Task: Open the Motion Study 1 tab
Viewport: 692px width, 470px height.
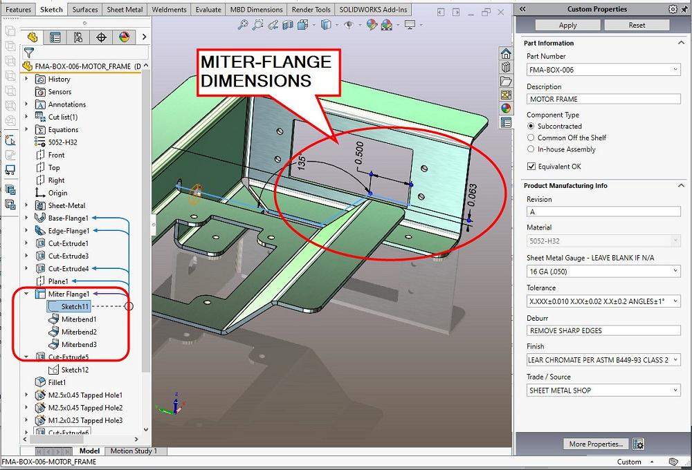Action: 135,451
